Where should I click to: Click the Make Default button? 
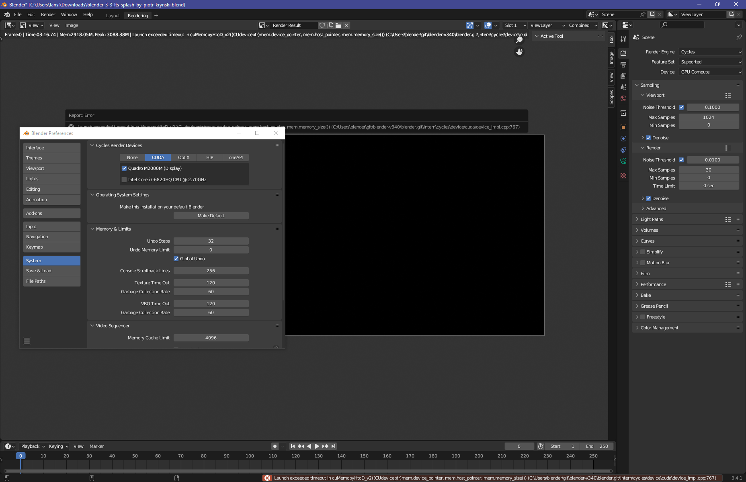click(211, 216)
